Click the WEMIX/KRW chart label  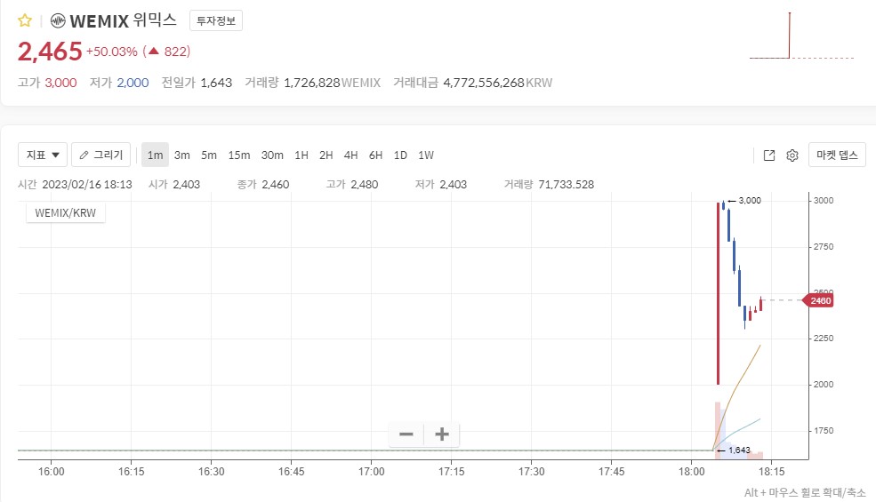[x=65, y=212]
